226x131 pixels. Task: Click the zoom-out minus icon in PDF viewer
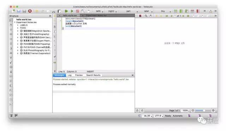coord(193,111)
